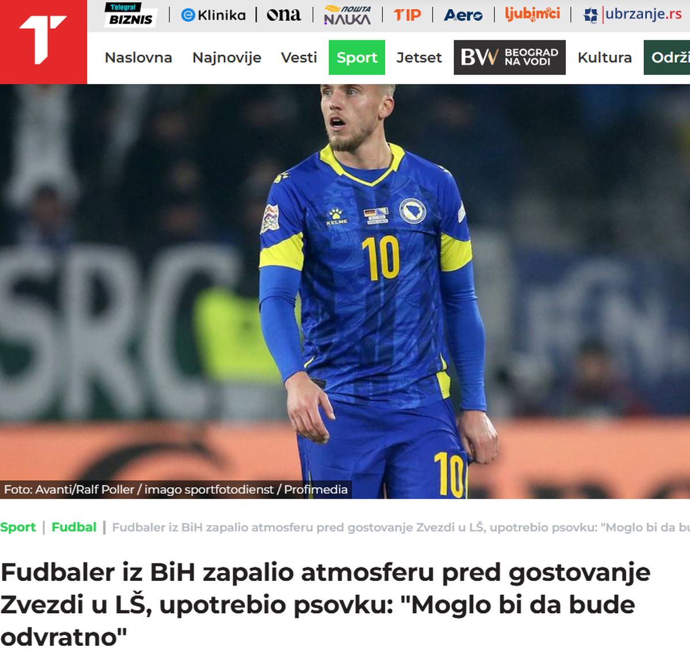Image resolution: width=690 pixels, height=658 pixels.
Task: Click the Sport breadcrumb link
Action: 18,527
